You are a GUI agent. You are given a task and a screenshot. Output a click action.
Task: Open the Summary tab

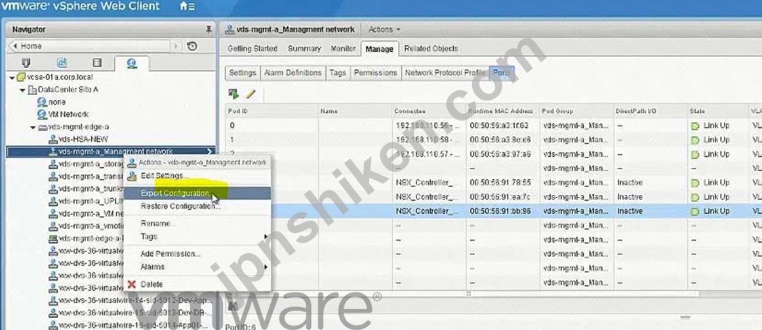(x=304, y=49)
